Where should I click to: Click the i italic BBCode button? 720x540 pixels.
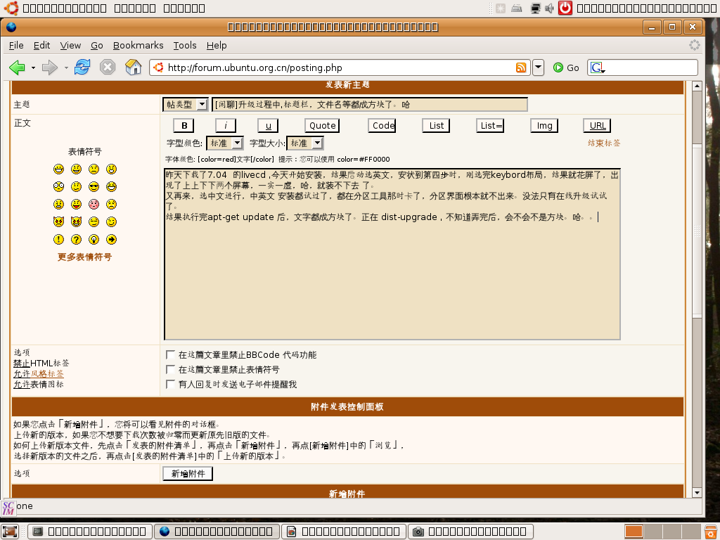tap(226, 126)
